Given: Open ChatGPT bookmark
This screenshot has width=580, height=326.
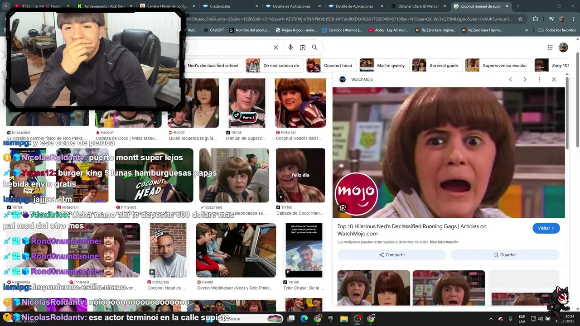Looking at the screenshot, I should (213, 30).
